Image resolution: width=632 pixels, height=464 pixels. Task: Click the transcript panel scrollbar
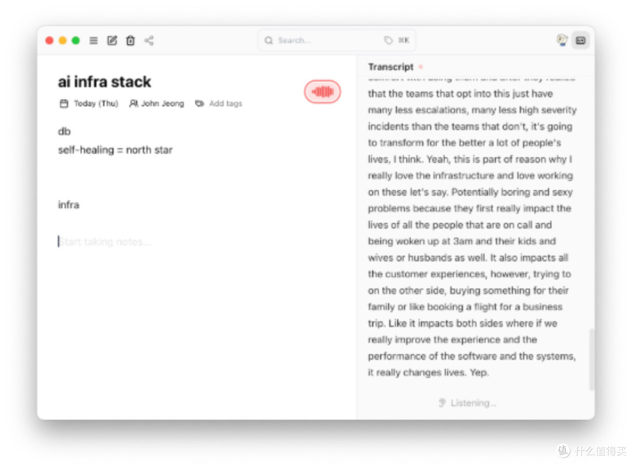click(x=591, y=359)
